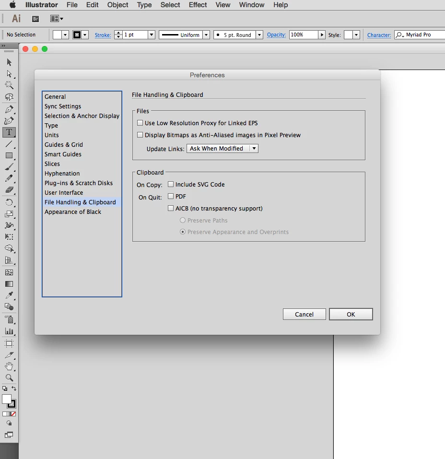
Task: Click the Cancel button
Action: [304, 314]
